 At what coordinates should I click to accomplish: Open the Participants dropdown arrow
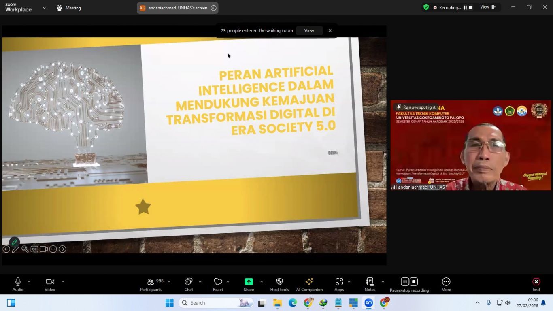point(168,281)
